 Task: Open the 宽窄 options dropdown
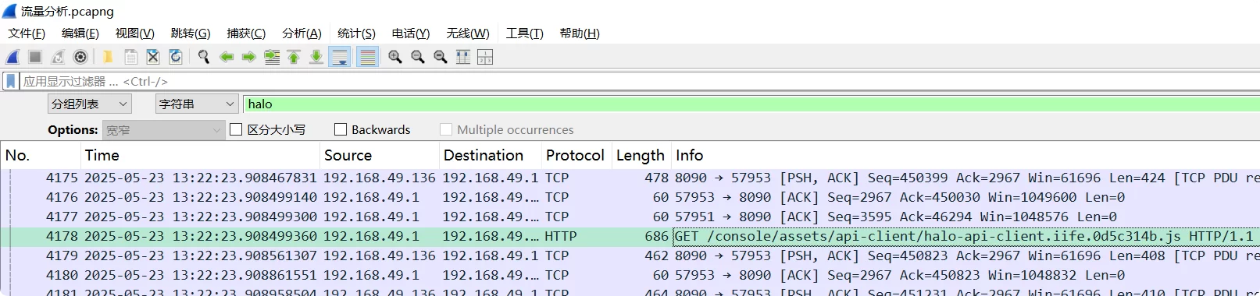pos(164,130)
